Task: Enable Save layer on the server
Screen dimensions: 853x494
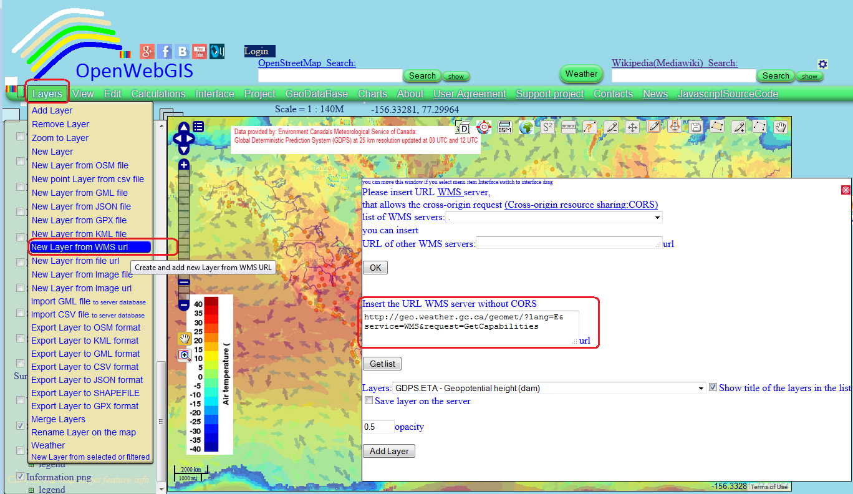Action: (x=369, y=400)
